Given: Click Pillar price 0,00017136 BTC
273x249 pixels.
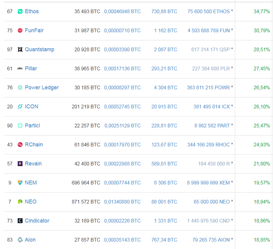Looking at the screenshot, I should 122,68.
